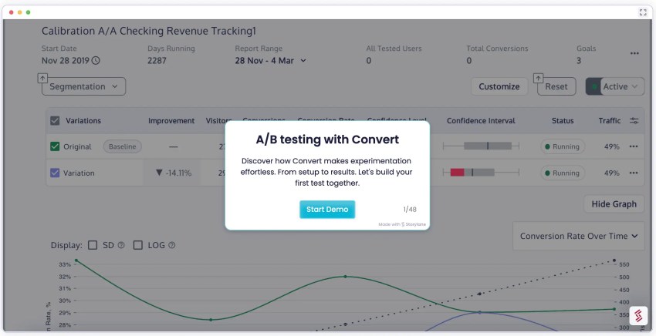Click the upload arrow icon above Segmentation

tap(42, 78)
